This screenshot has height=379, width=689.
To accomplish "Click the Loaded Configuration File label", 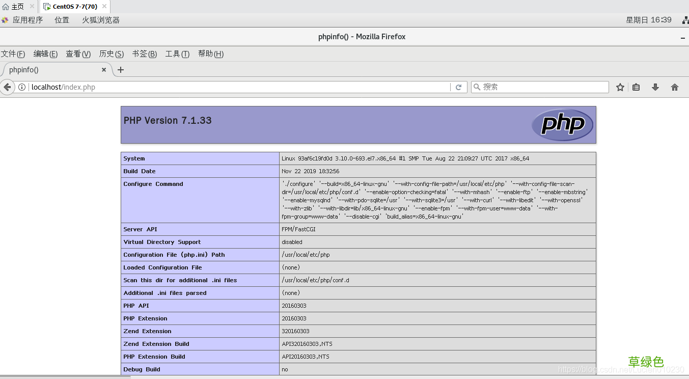I will pyautogui.click(x=162, y=267).
